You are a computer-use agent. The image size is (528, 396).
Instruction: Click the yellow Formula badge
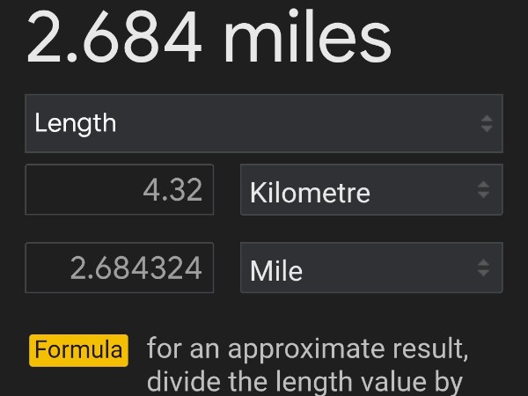(x=79, y=349)
